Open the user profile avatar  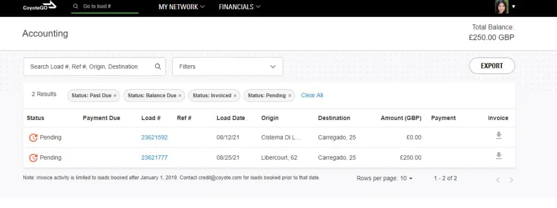tap(502, 7)
